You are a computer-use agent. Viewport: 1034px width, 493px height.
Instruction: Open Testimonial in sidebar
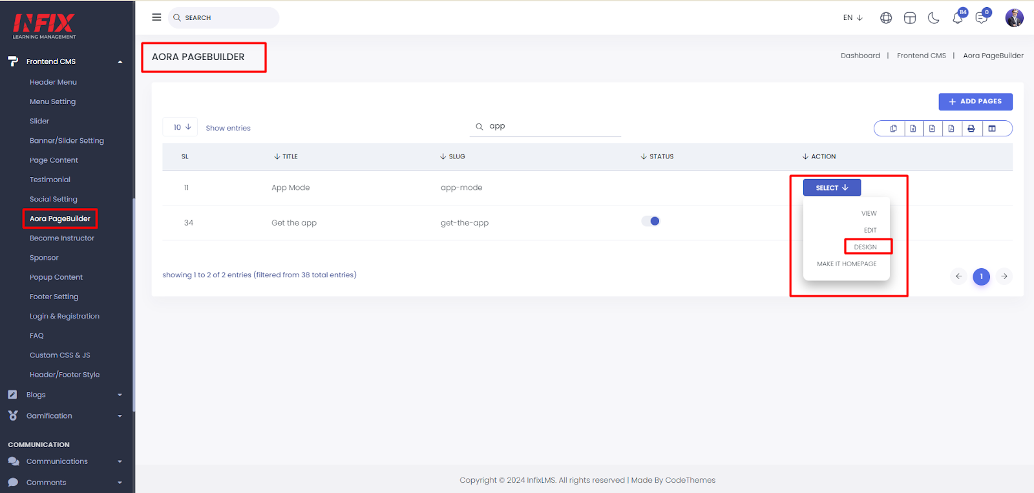[50, 180]
